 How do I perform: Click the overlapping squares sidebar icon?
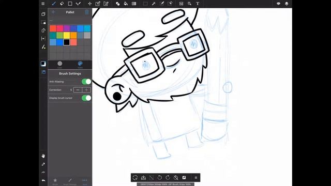[x=43, y=14]
